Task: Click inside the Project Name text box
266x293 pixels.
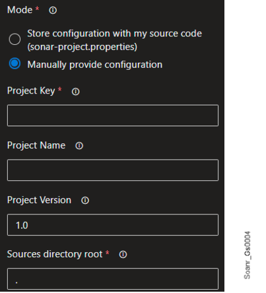Action: (x=113, y=170)
